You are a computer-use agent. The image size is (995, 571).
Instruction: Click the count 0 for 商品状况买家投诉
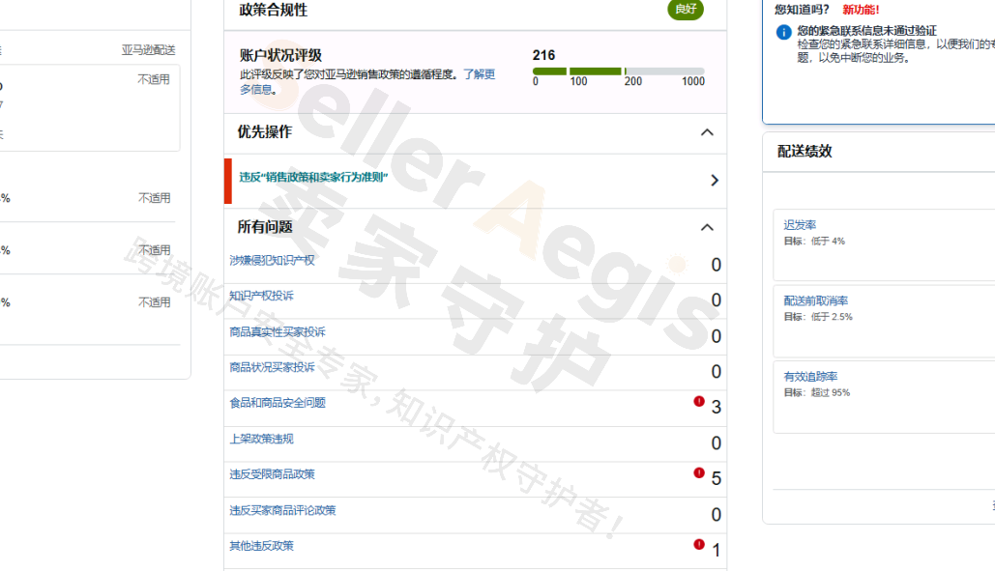tap(716, 372)
